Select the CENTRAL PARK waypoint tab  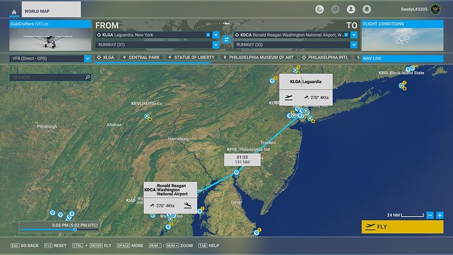coord(142,57)
